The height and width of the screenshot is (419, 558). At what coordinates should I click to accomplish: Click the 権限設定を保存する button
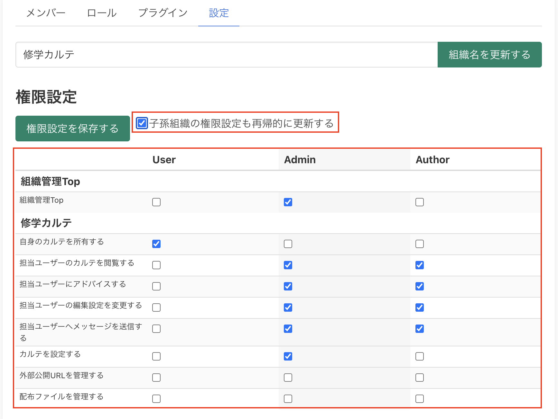click(73, 129)
